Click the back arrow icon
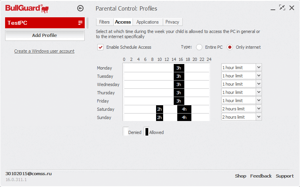The image size is (300, 187). click(81, 8)
